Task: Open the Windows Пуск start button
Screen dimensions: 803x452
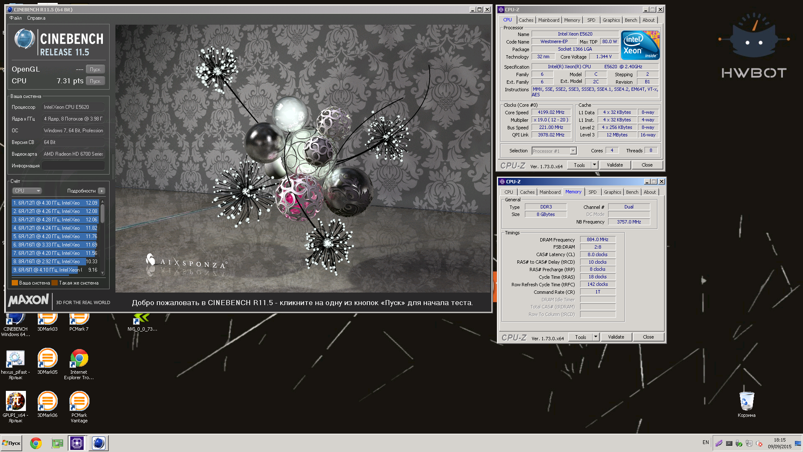Action: 11,443
